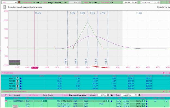Click the Stk Price column header
Viewport: 170px width, 108px height.
point(16,76)
